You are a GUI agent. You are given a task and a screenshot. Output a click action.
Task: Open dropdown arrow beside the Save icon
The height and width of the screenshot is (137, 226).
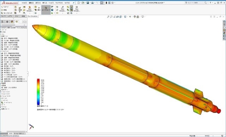[90, 3]
